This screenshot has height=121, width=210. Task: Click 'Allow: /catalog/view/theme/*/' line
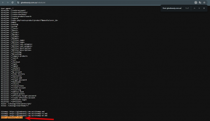[15, 106]
